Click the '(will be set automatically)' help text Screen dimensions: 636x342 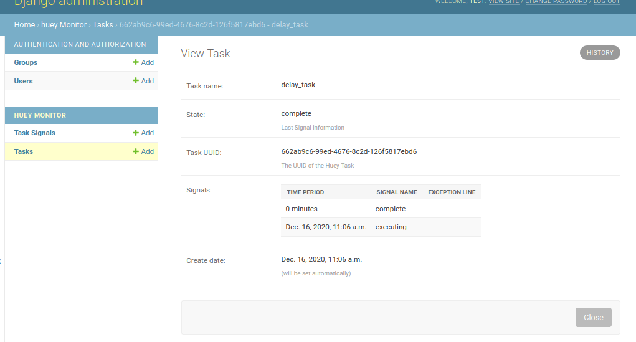316,273
